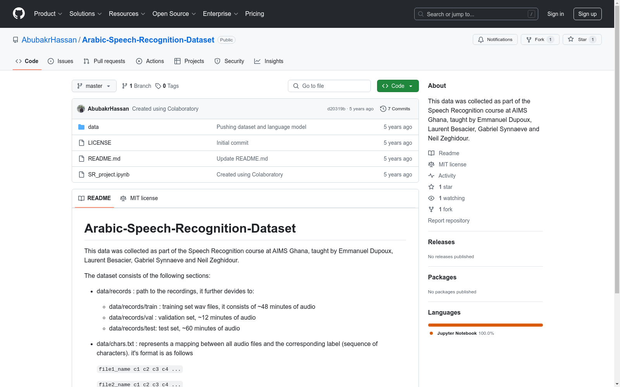The image size is (620, 387).
Task: Expand the Enterprise menu
Action: pos(220,14)
